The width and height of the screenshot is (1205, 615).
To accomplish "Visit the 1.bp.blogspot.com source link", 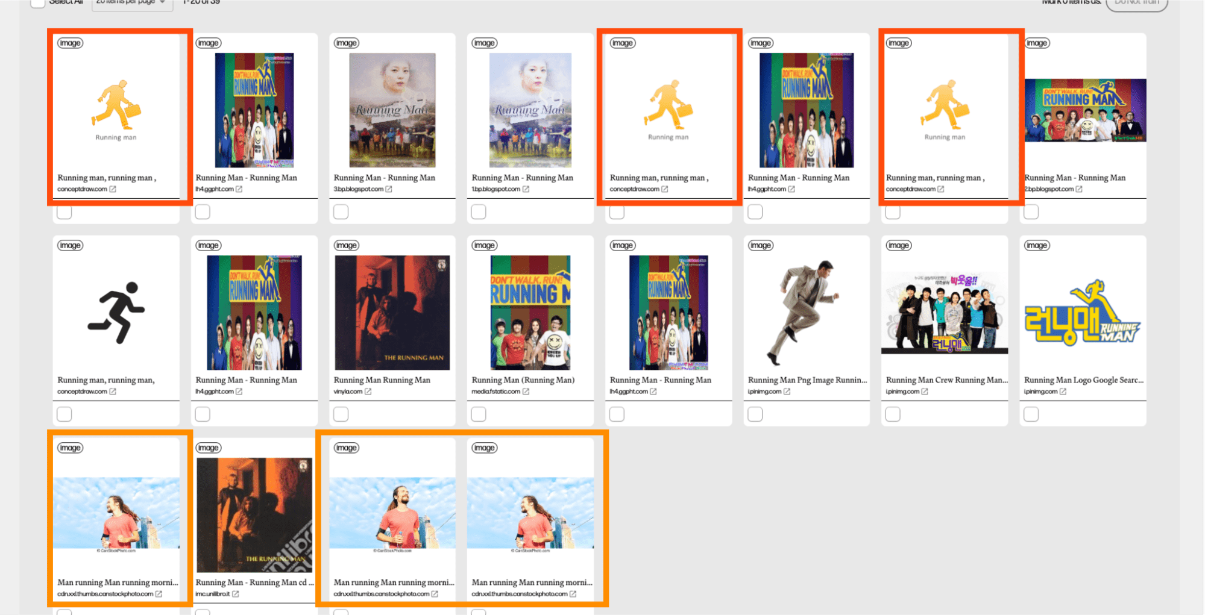I will [496, 189].
